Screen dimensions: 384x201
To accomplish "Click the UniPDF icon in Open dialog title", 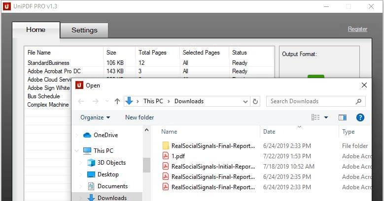I will [79, 85].
